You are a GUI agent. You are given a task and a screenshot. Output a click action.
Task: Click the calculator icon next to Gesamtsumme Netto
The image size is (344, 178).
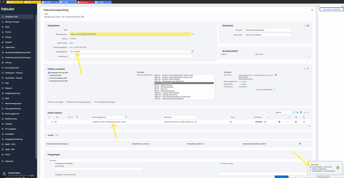pos(300,144)
